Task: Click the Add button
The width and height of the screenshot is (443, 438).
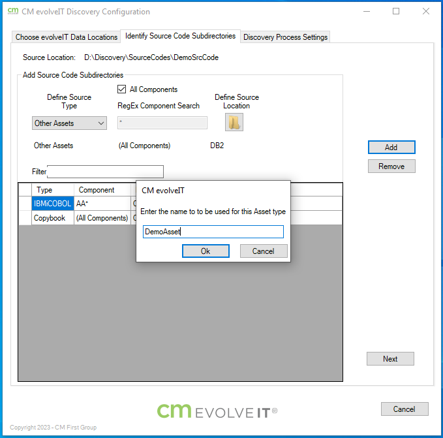Action: [x=391, y=148]
